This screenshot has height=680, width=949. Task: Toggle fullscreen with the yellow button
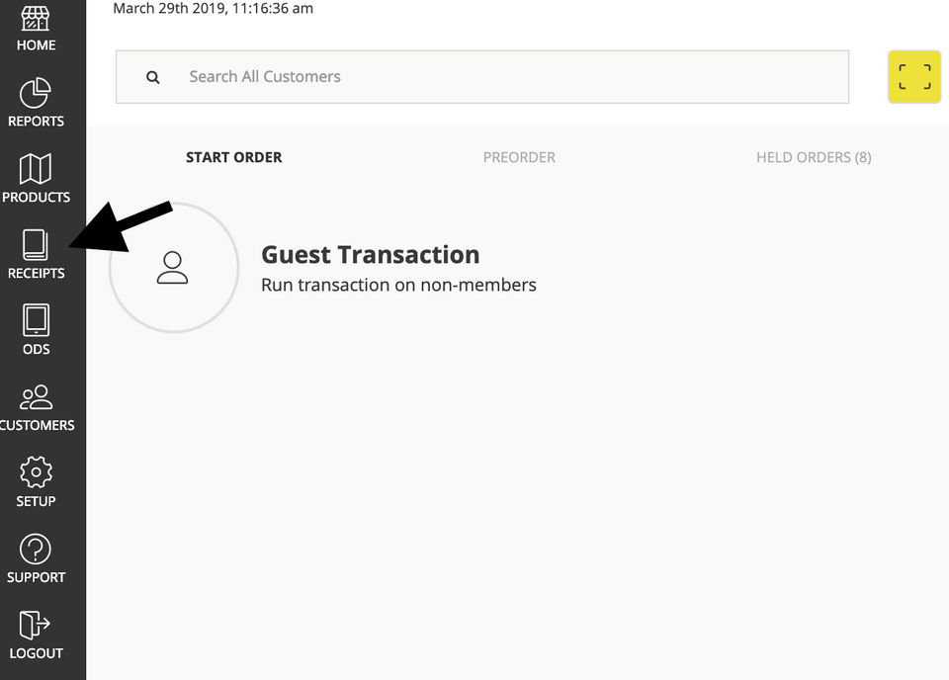pos(913,77)
